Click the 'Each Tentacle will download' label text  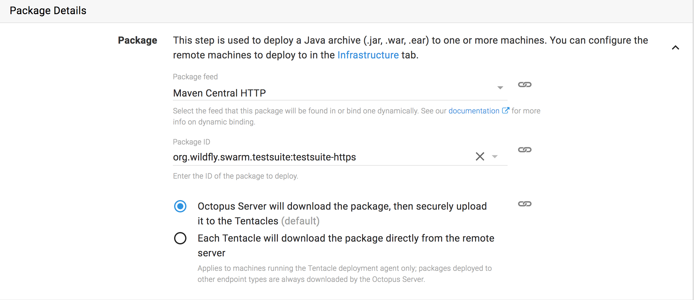[x=345, y=239]
